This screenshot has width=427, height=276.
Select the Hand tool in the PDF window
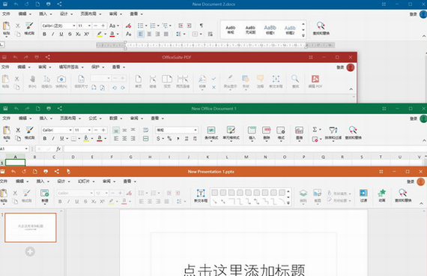click(32, 82)
